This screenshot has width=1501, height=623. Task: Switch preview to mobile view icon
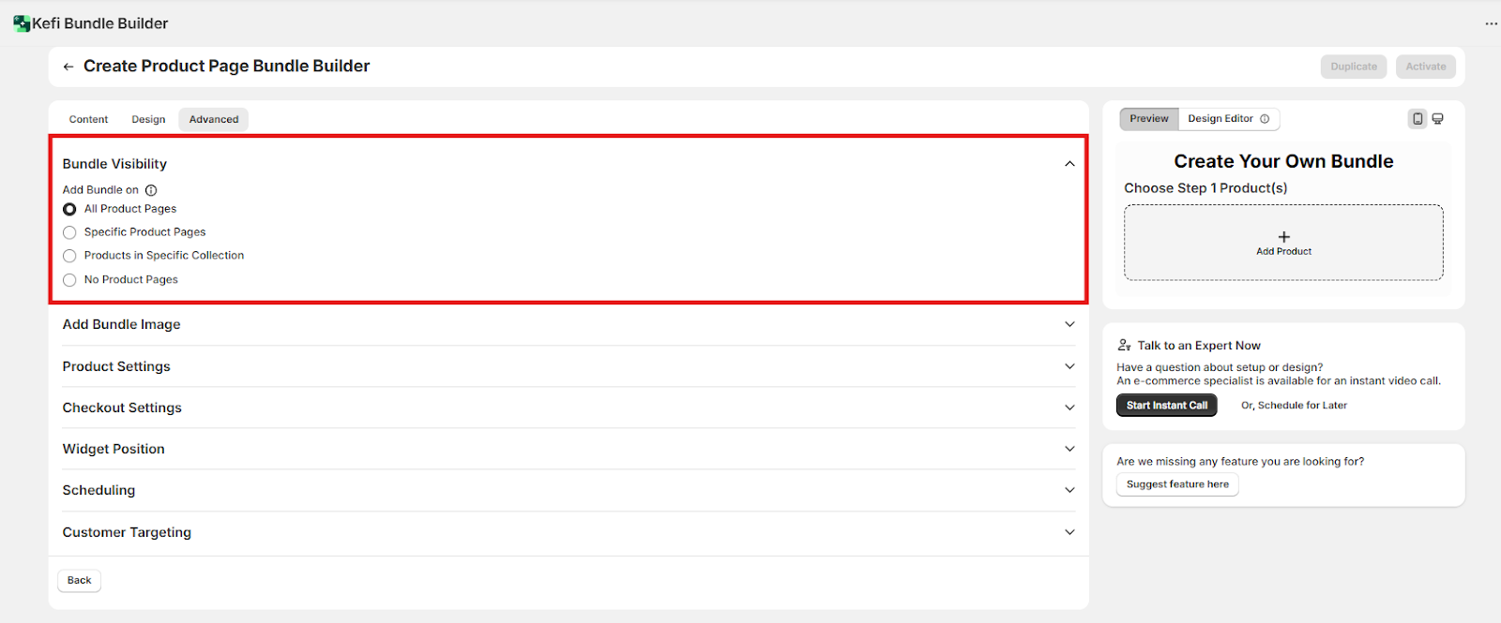click(1418, 119)
